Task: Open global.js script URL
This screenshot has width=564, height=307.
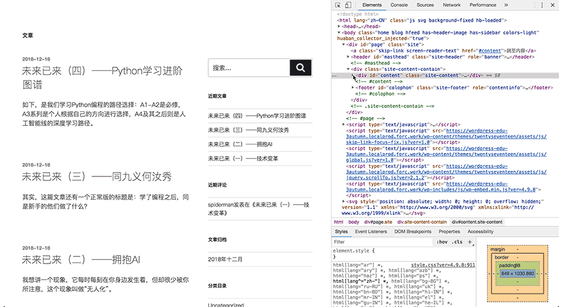Action: [446, 154]
